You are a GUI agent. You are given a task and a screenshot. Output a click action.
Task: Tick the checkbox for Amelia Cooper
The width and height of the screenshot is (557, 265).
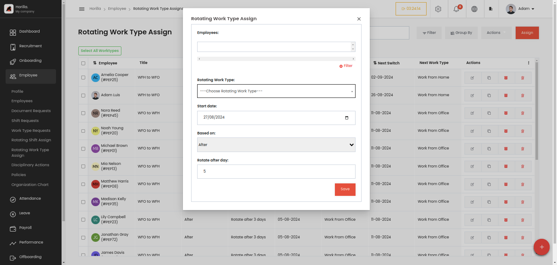click(84, 78)
